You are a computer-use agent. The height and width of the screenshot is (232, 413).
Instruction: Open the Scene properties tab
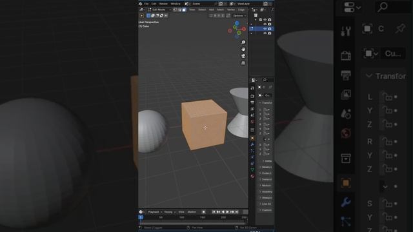(x=252, y=115)
